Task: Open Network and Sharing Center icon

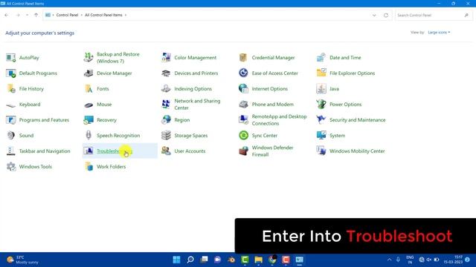Action: (x=166, y=105)
